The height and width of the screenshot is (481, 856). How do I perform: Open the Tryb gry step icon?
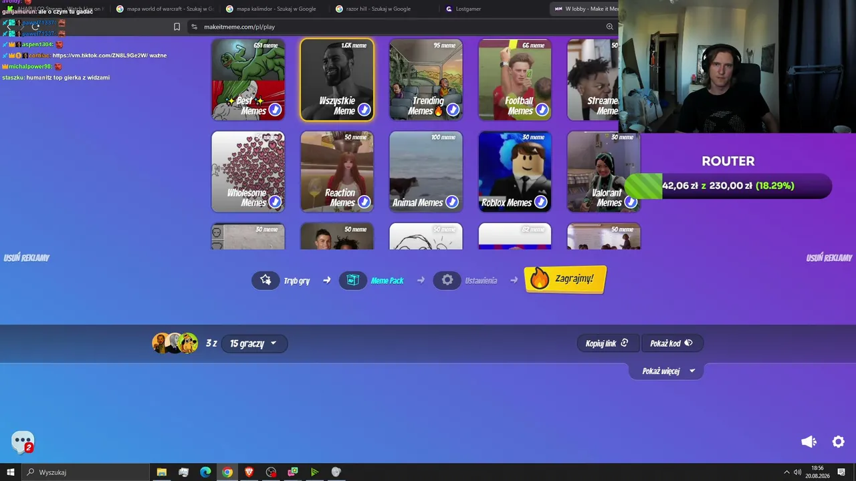[265, 280]
